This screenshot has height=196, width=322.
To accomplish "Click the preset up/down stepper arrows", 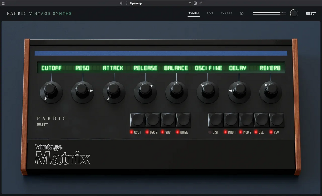I will pyautogui.click(x=127, y=3).
